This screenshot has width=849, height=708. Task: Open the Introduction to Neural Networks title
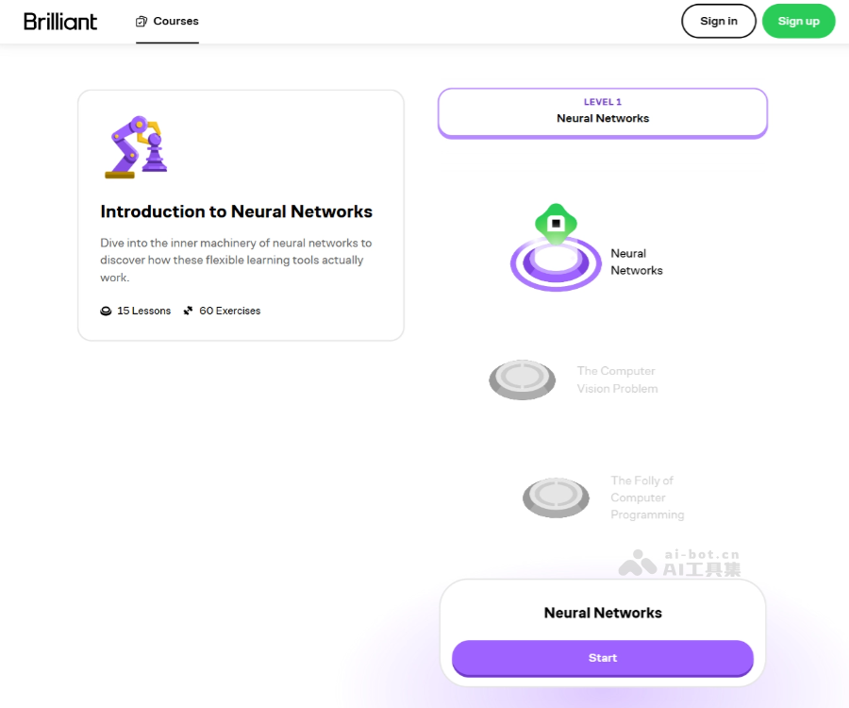236,211
